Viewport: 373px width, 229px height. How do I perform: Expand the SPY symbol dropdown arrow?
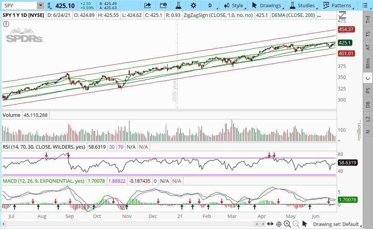pos(40,5)
